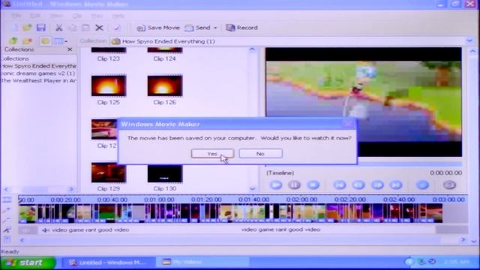Select the sonic dreams games v2 (1) collection
The width and height of the screenshot is (480, 270).
[x=38, y=73]
